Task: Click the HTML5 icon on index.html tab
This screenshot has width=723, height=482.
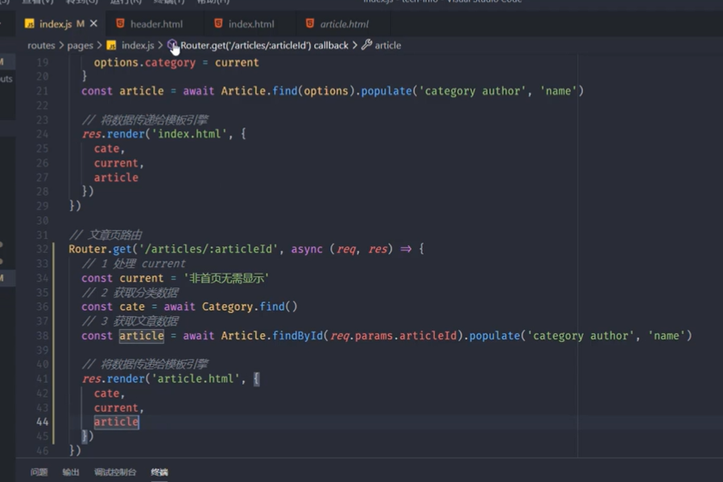Action: (x=218, y=23)
